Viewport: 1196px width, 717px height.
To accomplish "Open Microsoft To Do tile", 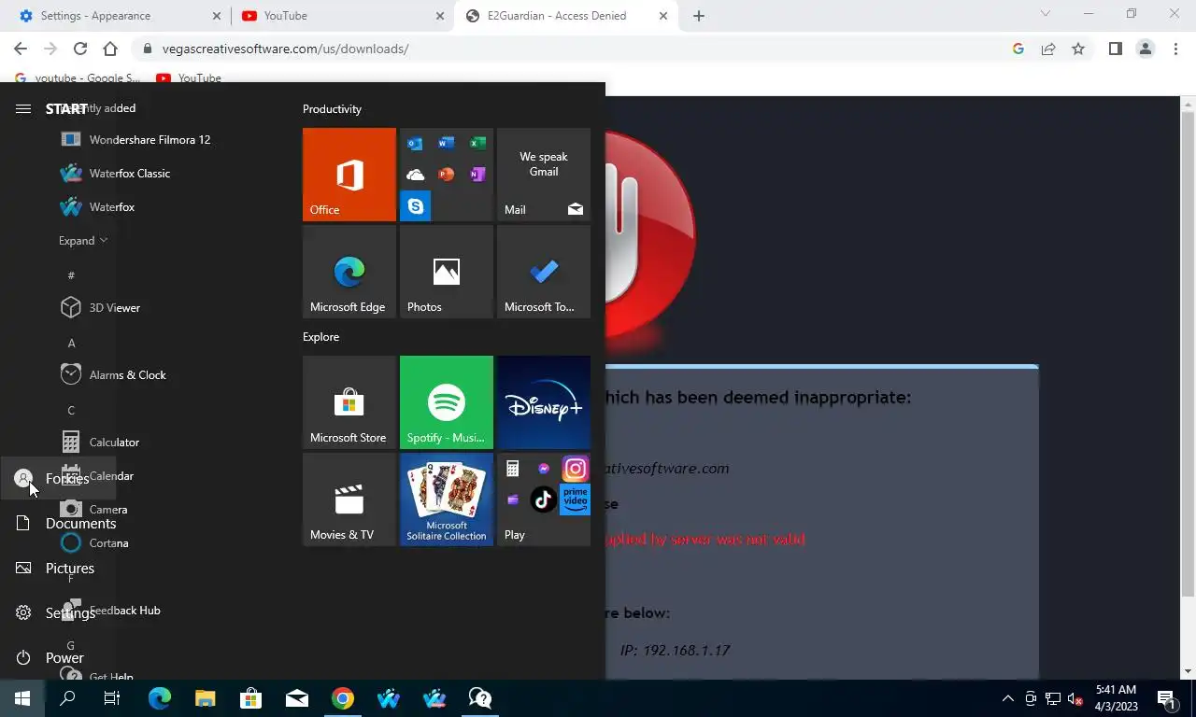I will [544, 272].
